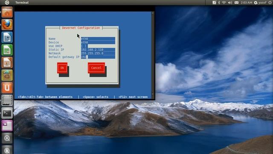Viewport: 273px width, 154px height.
Task: Open the power session menu icon
Action: pos(270,3)
